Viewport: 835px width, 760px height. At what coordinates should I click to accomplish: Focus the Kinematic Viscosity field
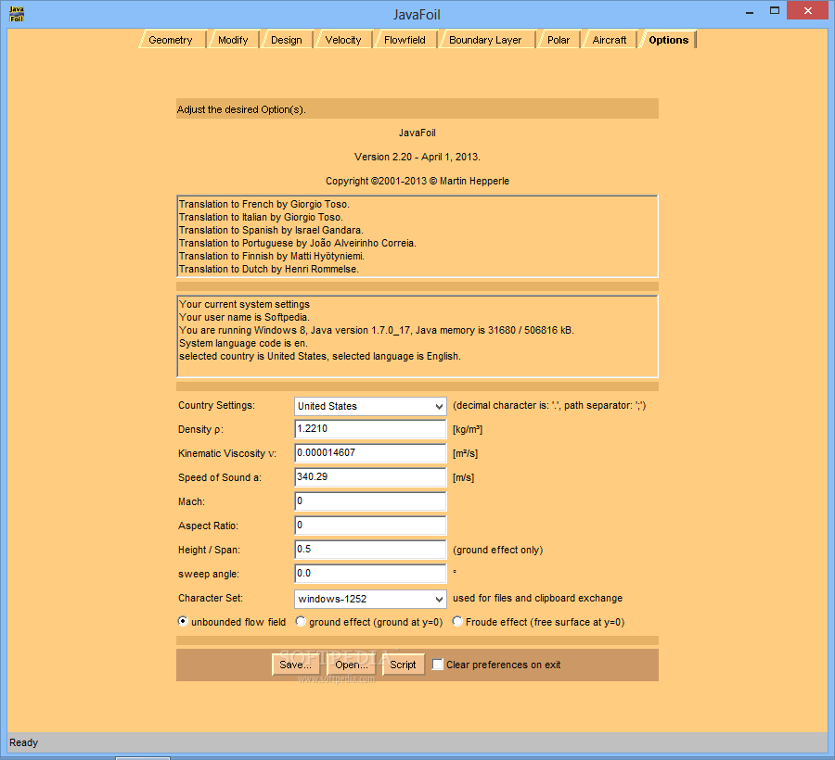click(370, 453)
